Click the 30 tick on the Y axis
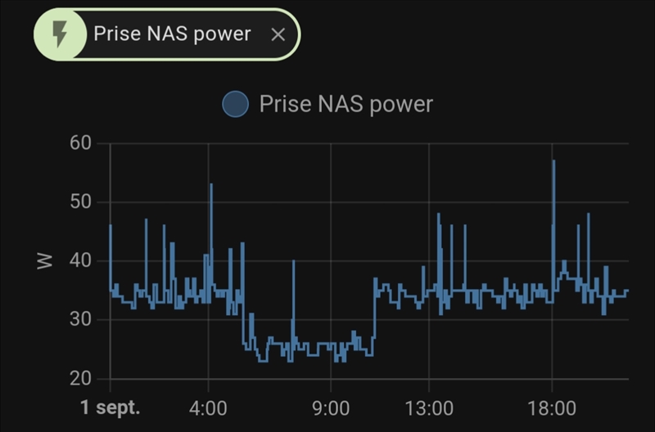This screenshot has height=432, width=655. click(80, 320)
